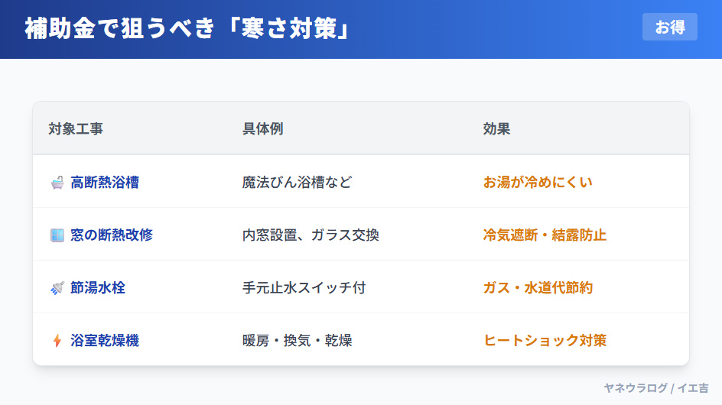Click the 具体例 column header
The width and height of the screenshot is (722, 405).
click(x=263, y=129)
